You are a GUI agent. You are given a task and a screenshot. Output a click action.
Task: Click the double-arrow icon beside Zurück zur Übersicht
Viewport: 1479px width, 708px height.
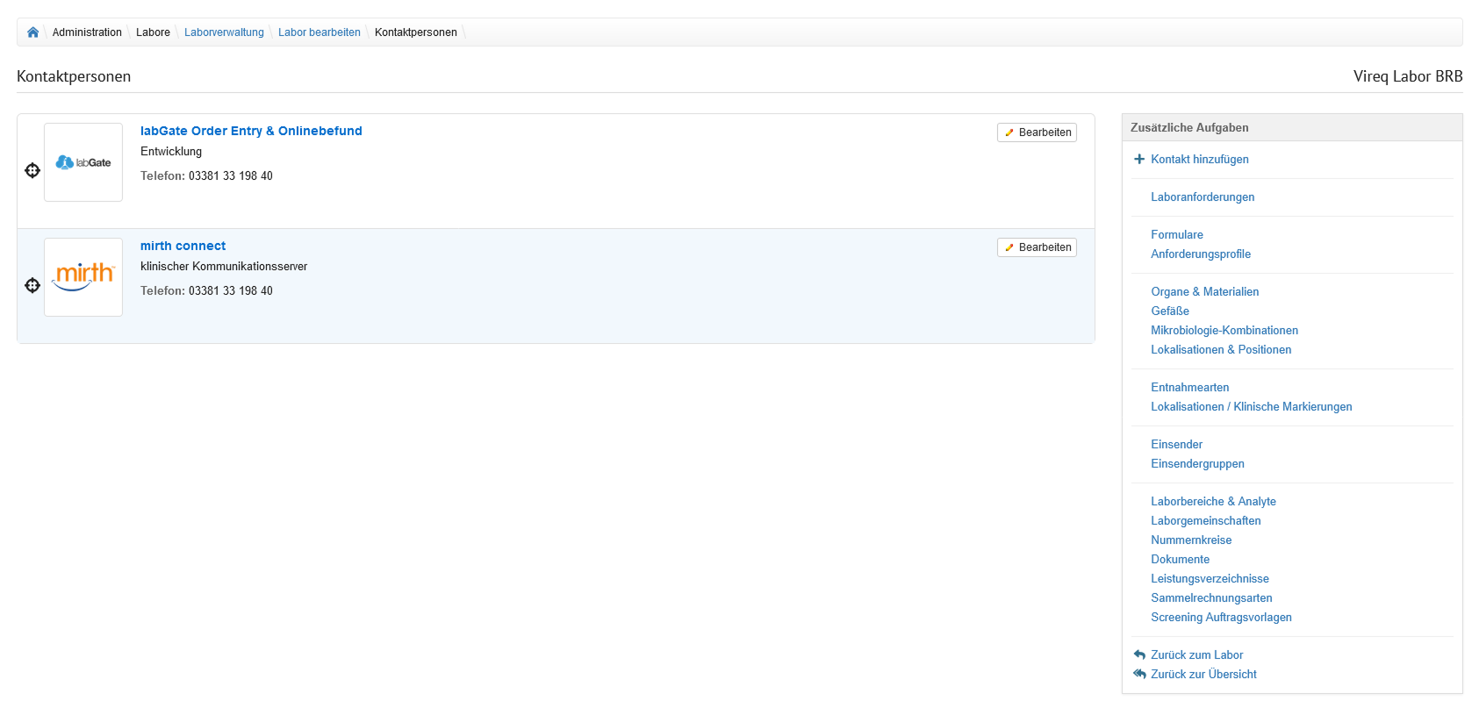[1139, 674]
